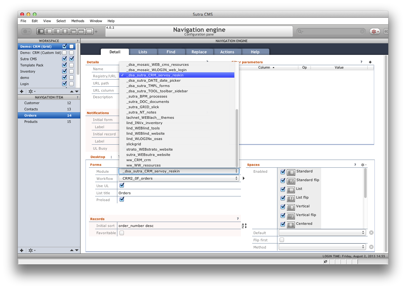
Task: Click the small plus beside layout icons
Action: (96, 31)
